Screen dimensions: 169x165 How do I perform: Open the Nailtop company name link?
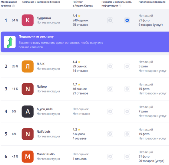(x=42, y=87)
